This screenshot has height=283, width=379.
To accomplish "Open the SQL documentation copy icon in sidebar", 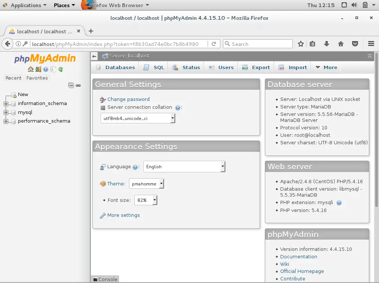I will 53,69.
